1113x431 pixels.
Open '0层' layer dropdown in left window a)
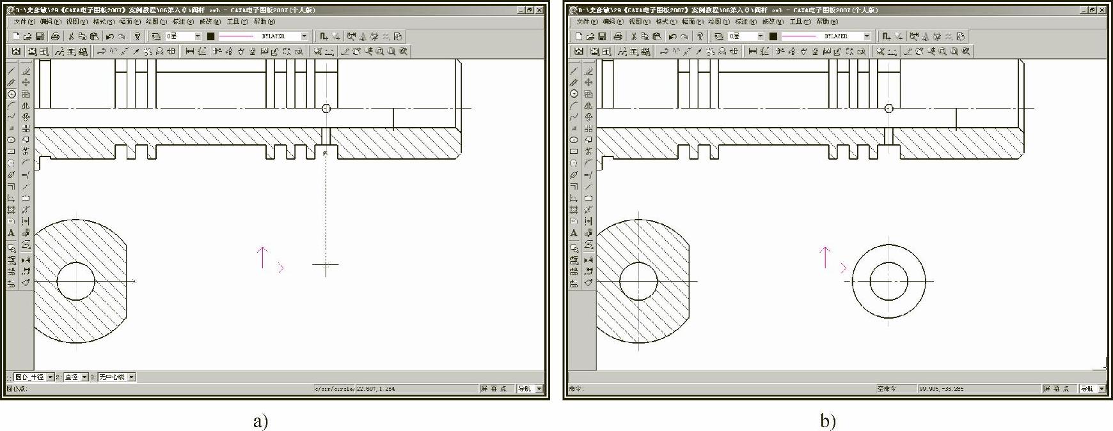[x=198, y=36]
